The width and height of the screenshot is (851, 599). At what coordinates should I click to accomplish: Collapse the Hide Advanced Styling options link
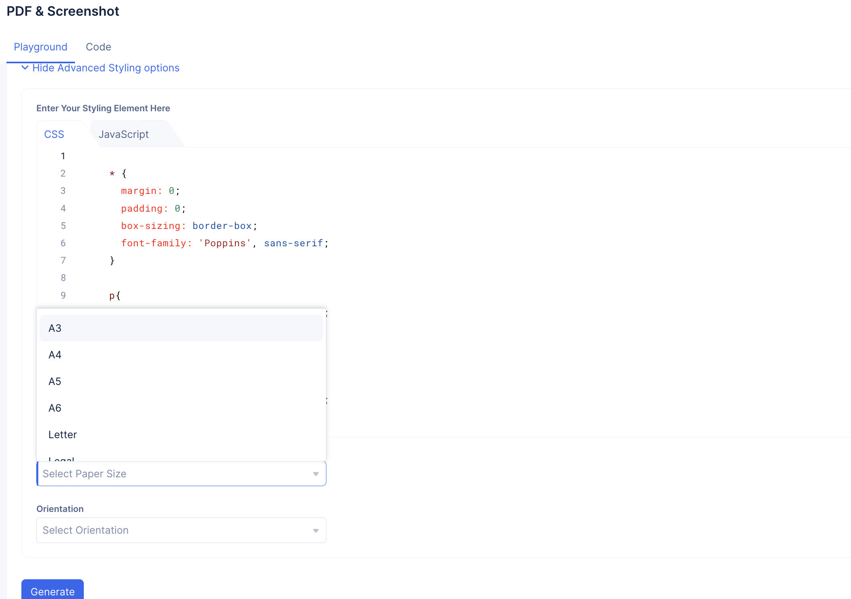(x=106, y=68)
